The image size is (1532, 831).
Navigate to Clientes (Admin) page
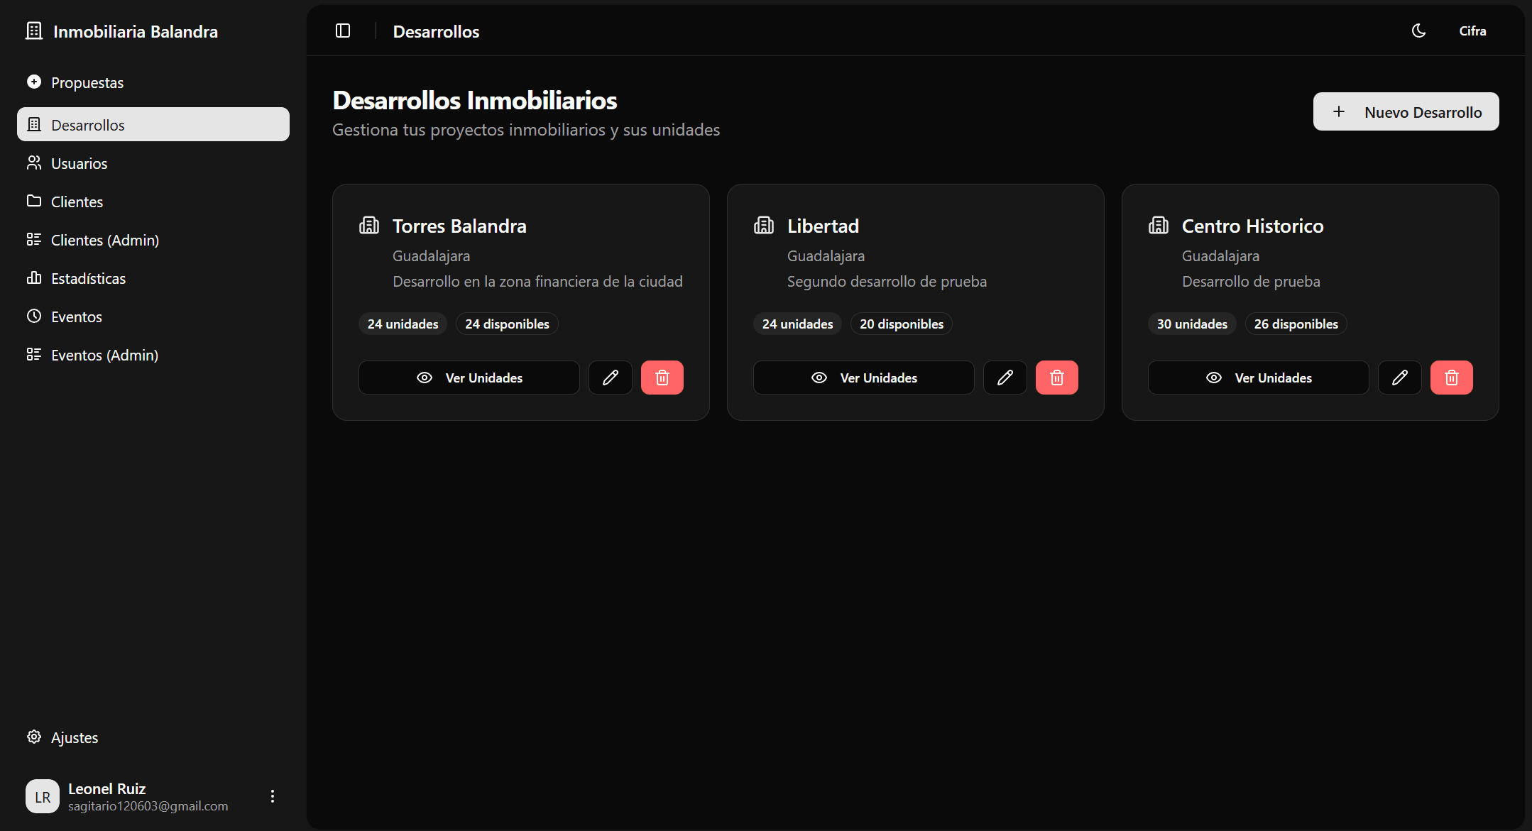point(104,241)
